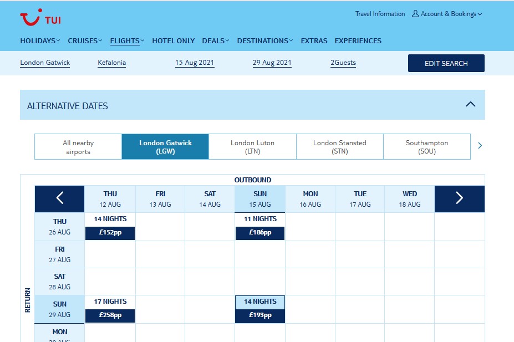Viewport: 514px width, 342px height.
Task: Open the Travel Information link
Action: pos(380,14)
